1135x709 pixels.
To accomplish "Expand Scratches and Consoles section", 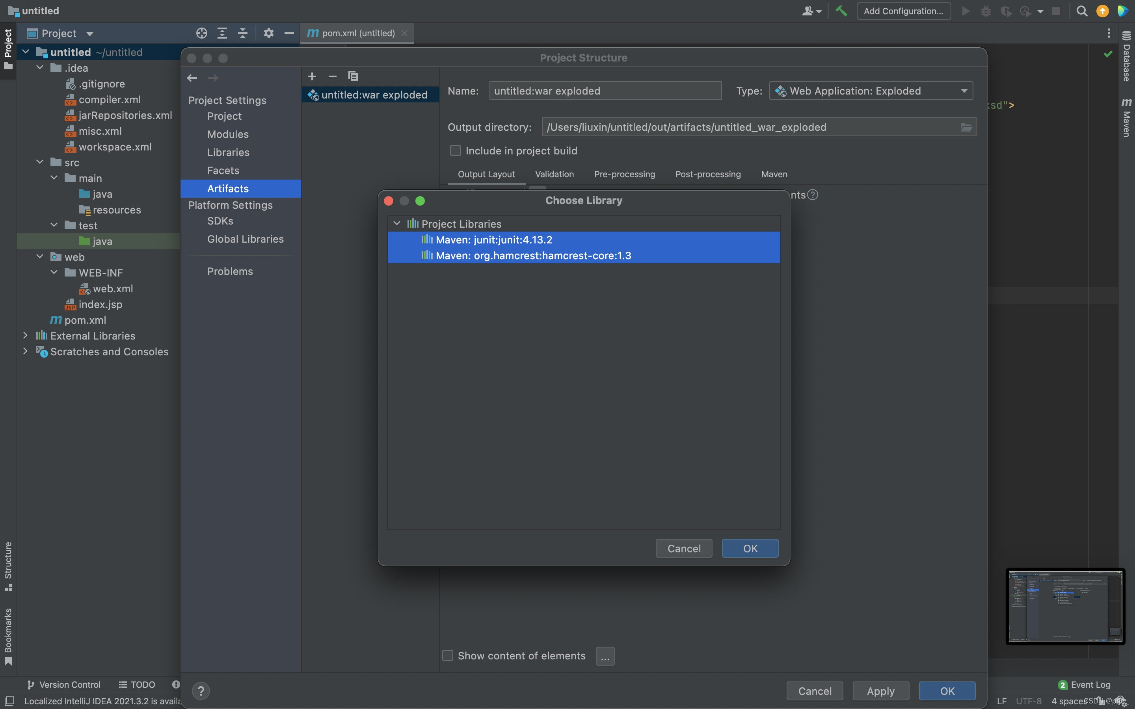I will (x=24, y=351).
